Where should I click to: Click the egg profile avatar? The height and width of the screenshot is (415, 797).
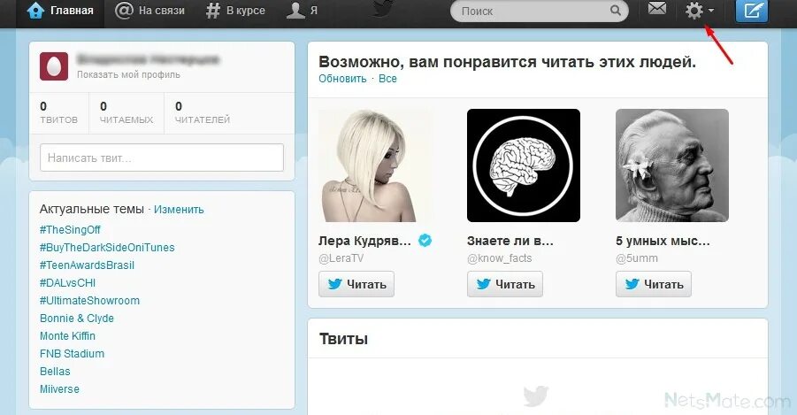tap(54, 66)
